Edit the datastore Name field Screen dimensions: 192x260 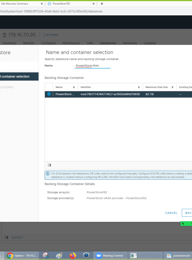coord(92,66)
